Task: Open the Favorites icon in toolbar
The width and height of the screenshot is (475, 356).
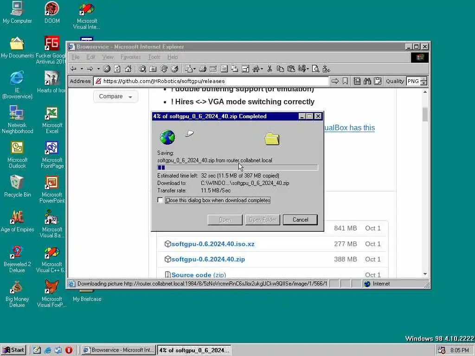Action: click(x=153, y=69)
